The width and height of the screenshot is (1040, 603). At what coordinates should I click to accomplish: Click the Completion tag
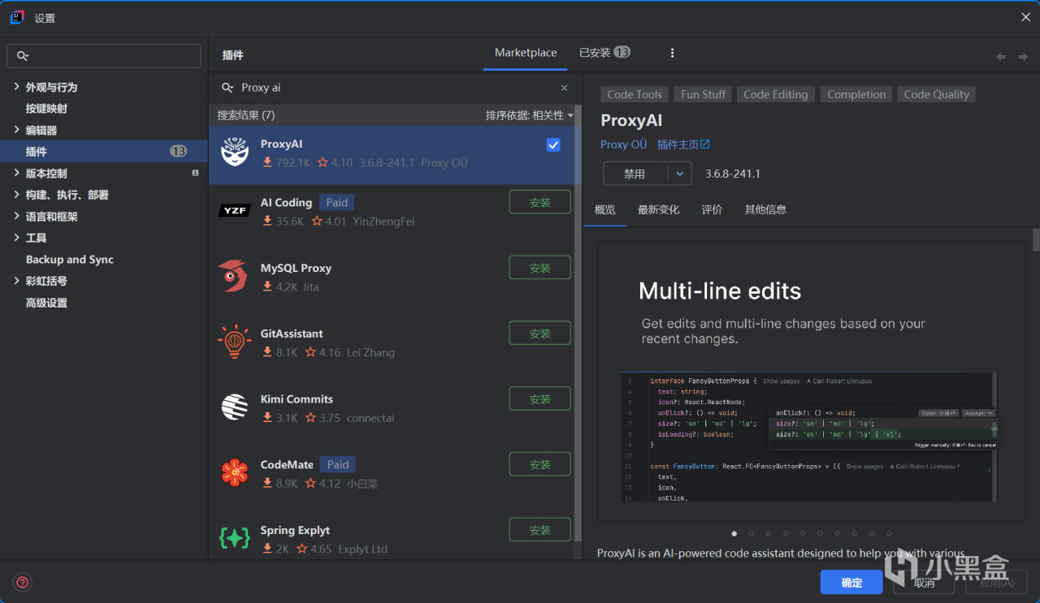[856, 94]
